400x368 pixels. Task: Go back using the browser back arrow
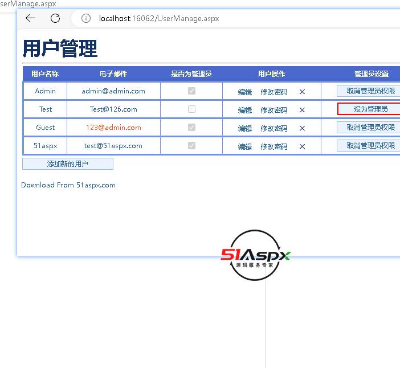point(30,18)
